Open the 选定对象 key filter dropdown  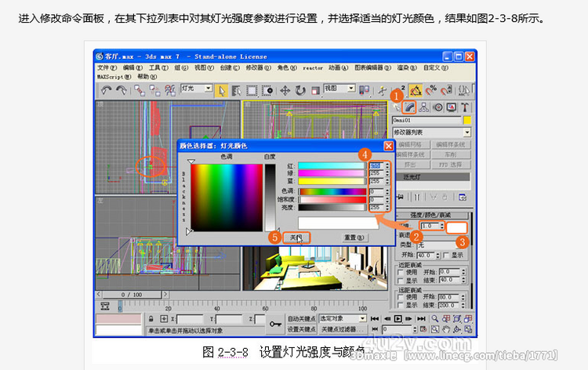(343, 318)
